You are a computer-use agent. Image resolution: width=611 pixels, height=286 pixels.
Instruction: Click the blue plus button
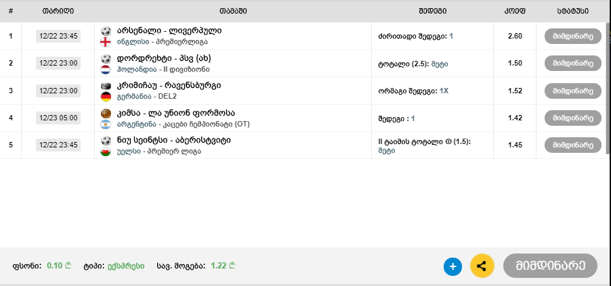point(452,267)
